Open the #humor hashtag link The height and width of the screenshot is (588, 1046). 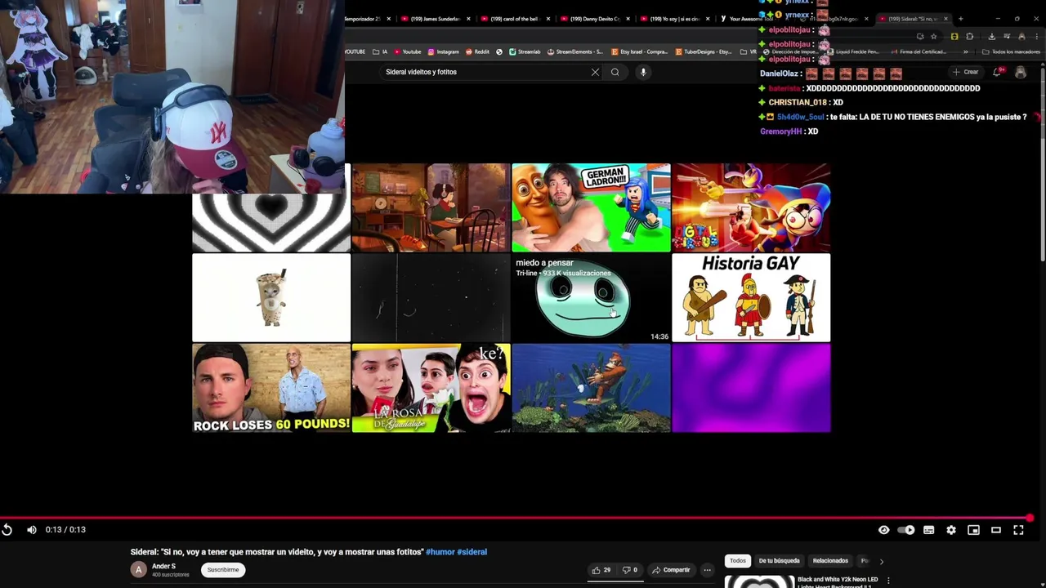coord(440,552)
